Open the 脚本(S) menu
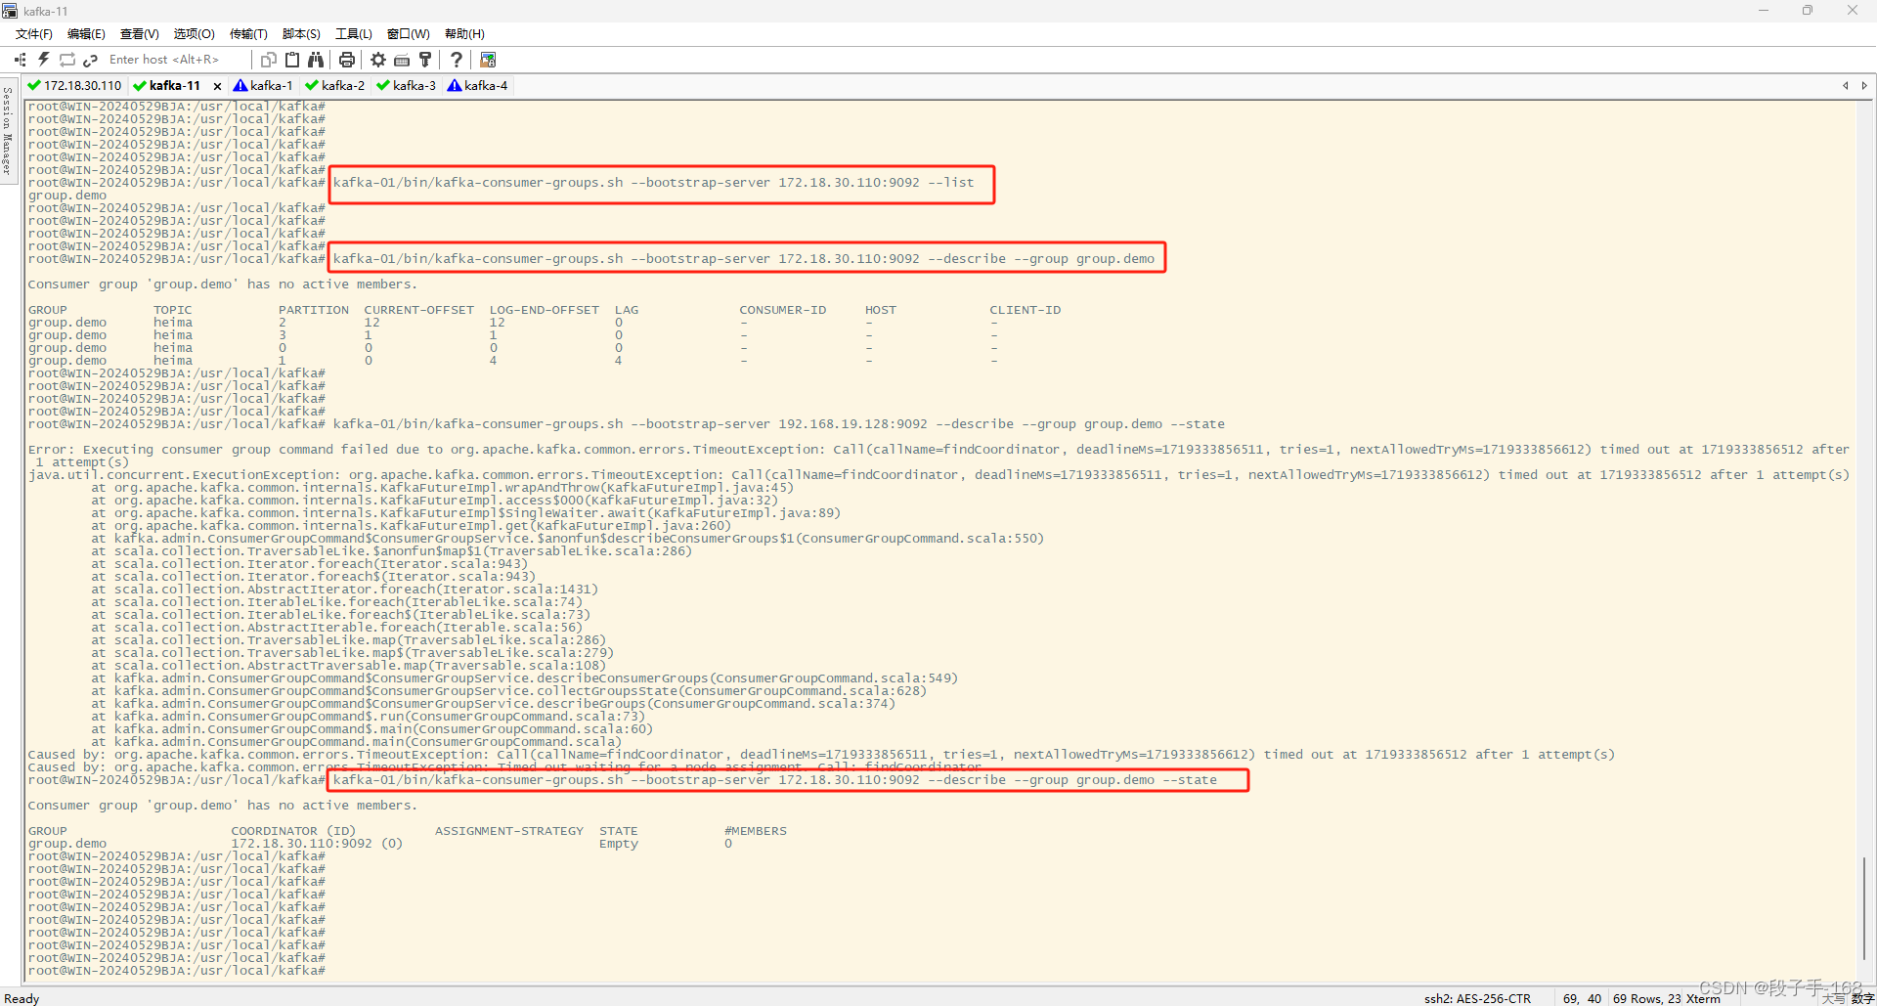The image size is (1877, 1006). (301, 34)
